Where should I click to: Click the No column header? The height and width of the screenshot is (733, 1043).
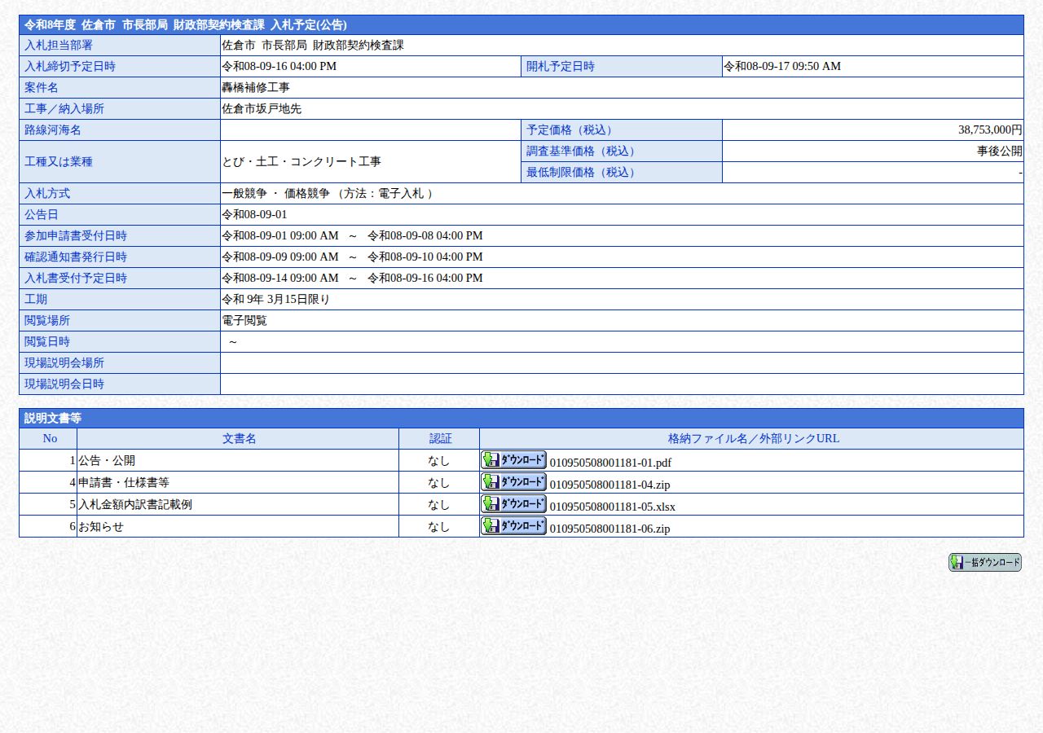pyautogui.click(x=50, y=439)
